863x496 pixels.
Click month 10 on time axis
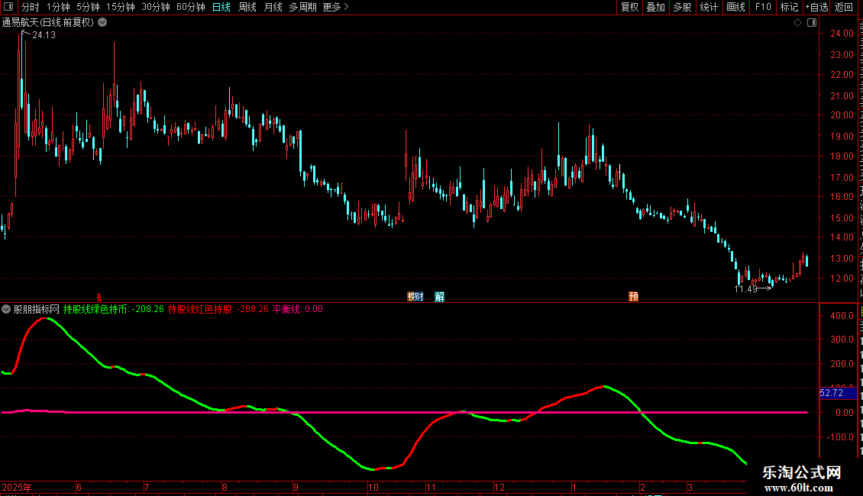point(373,488)
